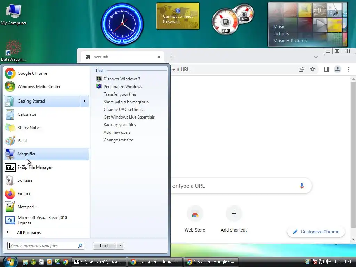356x267 pixels.
Task: Open 7-Zip File Manager
Action: (x=47, y=167)
